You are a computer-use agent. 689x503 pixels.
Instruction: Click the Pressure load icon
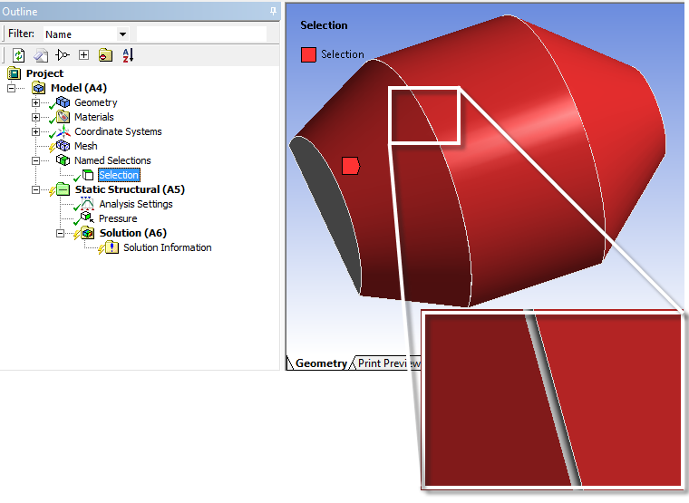(x=87, y=218)
